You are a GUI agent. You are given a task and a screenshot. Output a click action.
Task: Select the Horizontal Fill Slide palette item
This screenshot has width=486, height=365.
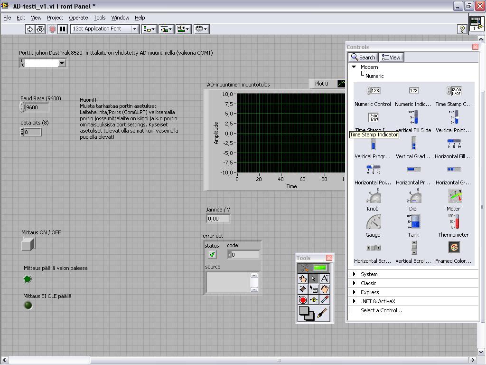pos(453,148)
